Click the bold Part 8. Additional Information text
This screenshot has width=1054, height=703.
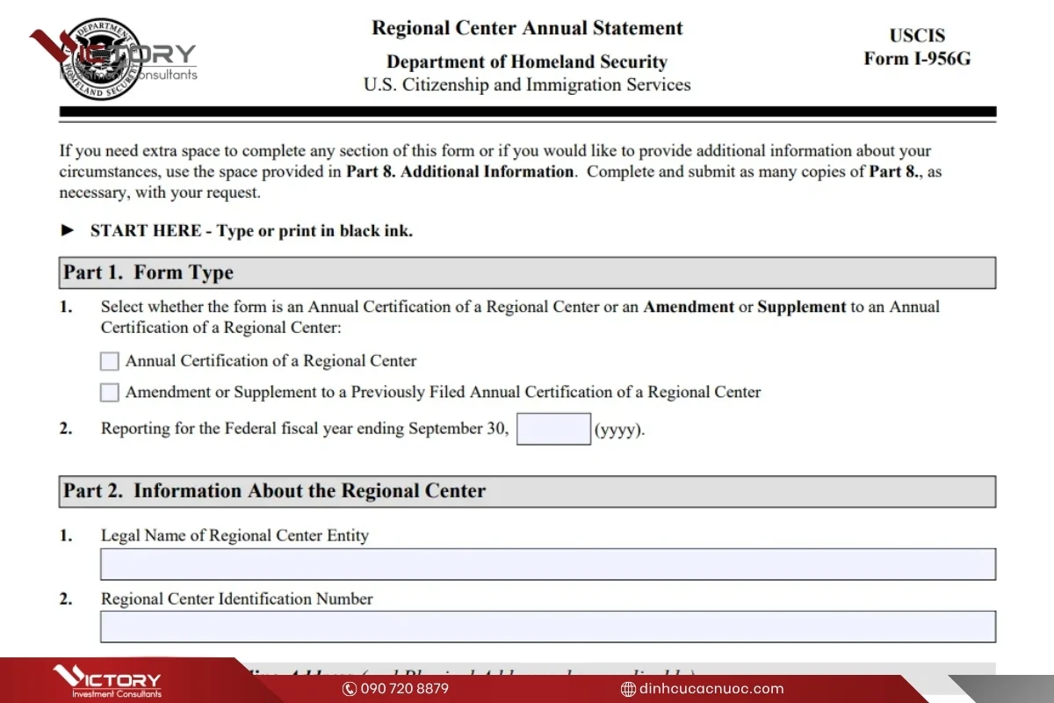coord(459,171)
